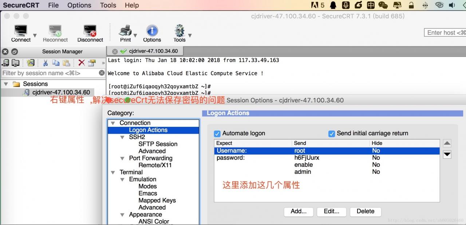Click the Sessions folder icon
This screenshot has height=225, width=466.
click(x=16, y=84)
